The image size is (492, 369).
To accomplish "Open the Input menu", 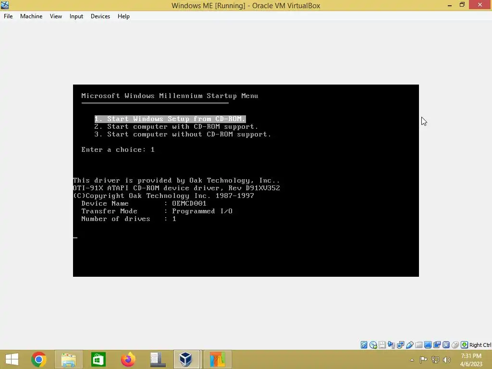I will tap(76, 16).
